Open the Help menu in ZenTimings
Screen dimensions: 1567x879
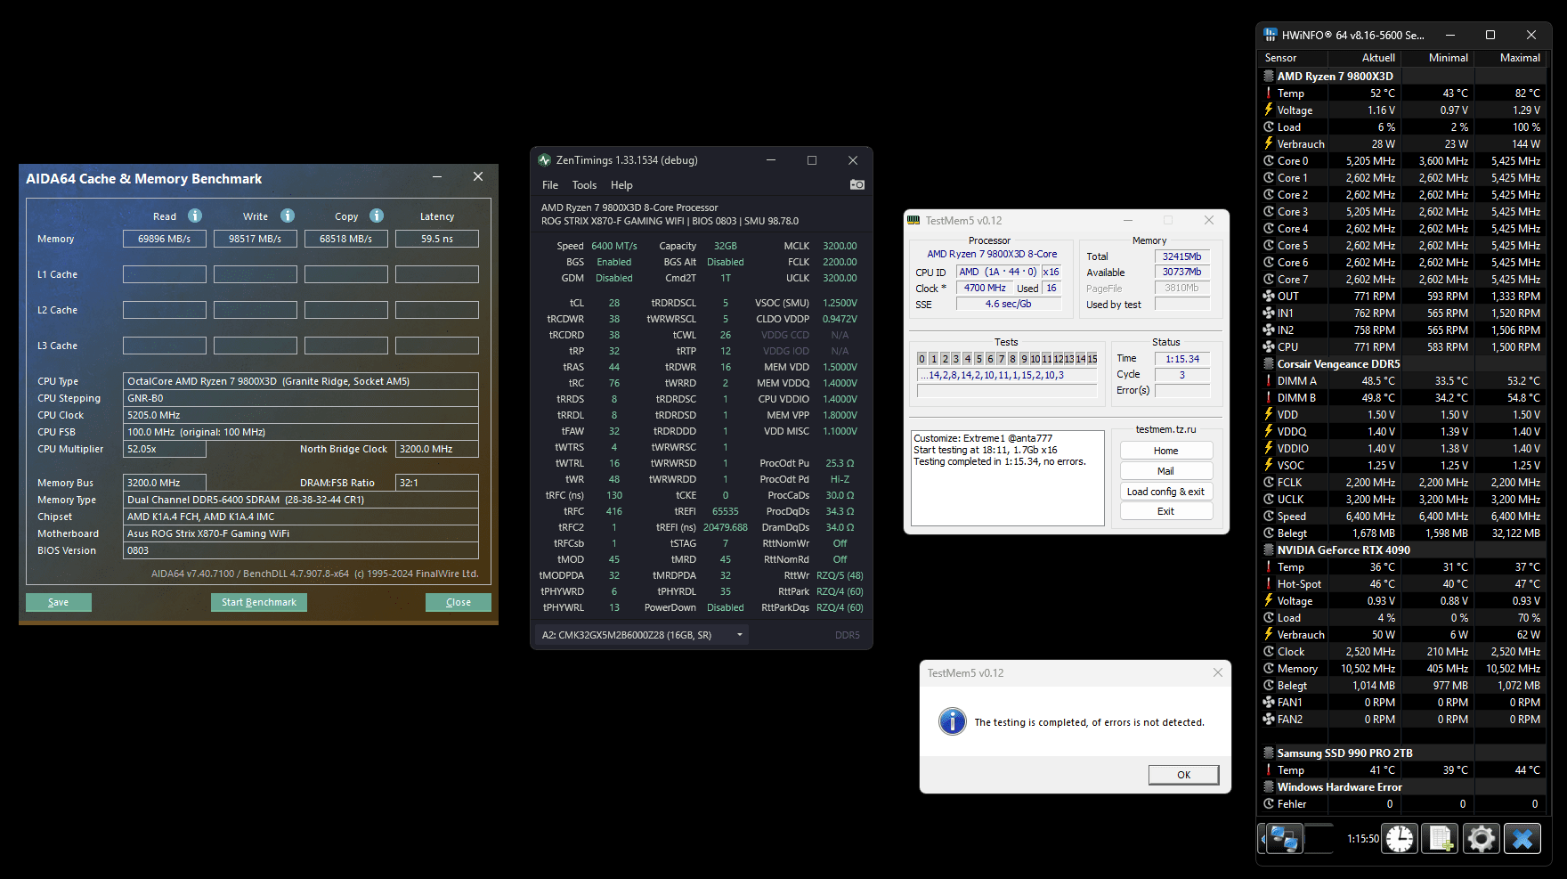pyautogui.click(x=621, y=185)
